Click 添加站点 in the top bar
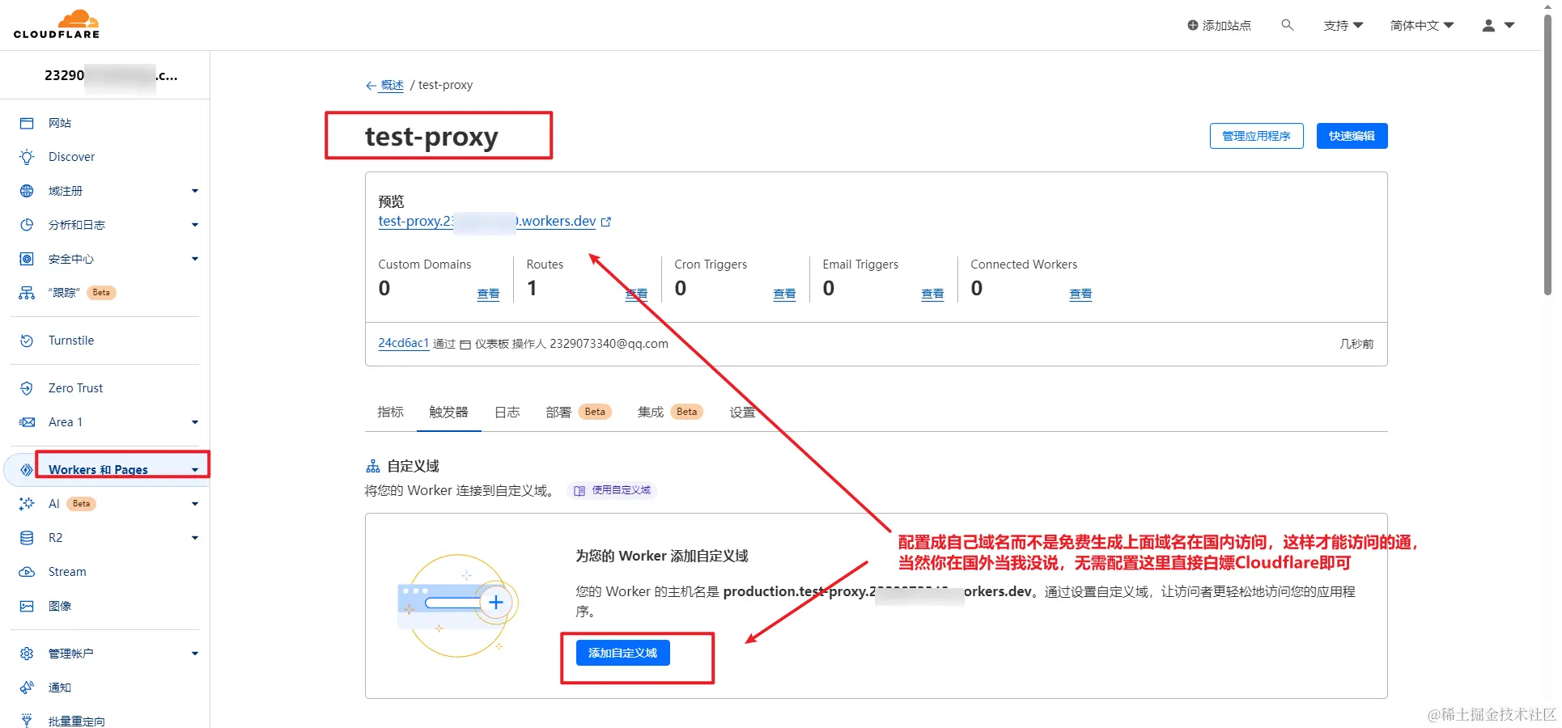1562x728 pixels. (1219, 26)
